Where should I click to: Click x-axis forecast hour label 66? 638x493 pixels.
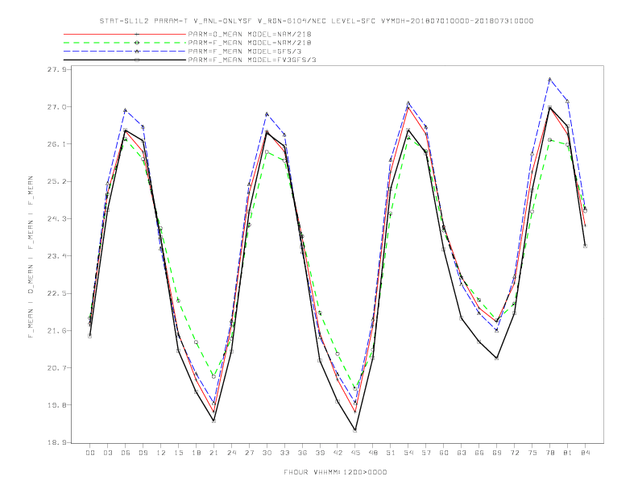479,453
